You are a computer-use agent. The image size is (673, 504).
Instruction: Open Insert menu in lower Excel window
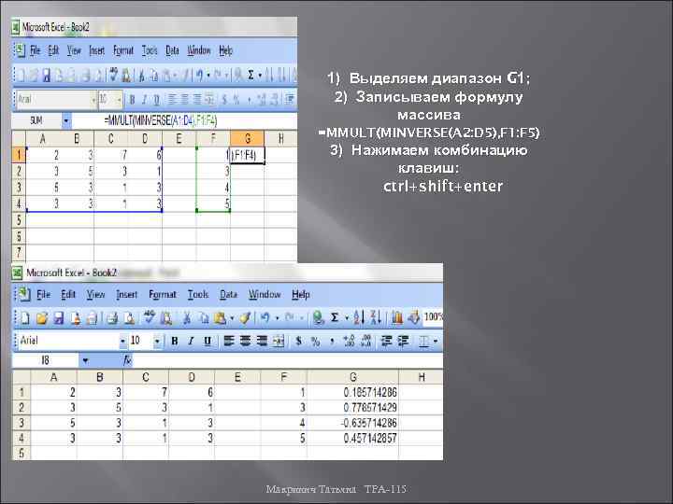126,294
